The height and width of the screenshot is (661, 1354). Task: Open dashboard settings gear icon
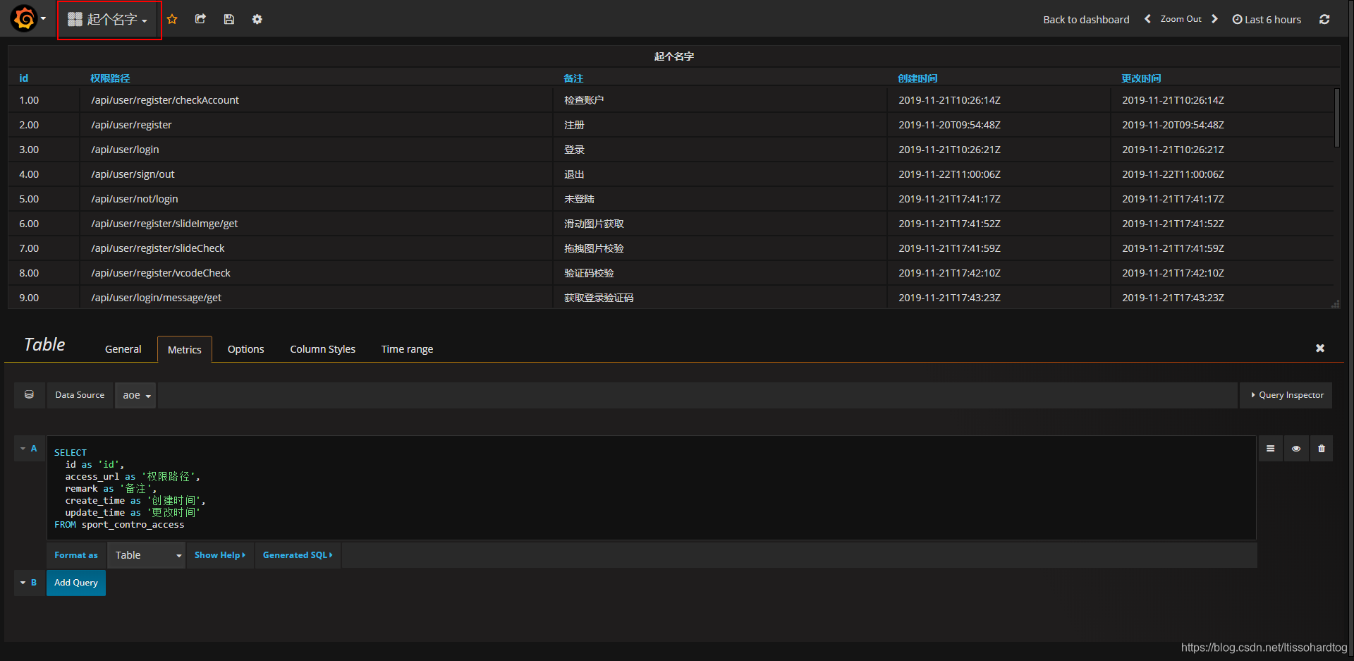(257, 19)
